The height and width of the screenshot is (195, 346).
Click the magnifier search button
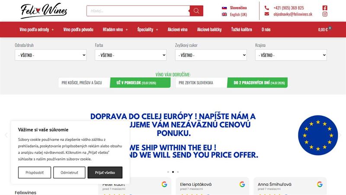click(196, 11)
